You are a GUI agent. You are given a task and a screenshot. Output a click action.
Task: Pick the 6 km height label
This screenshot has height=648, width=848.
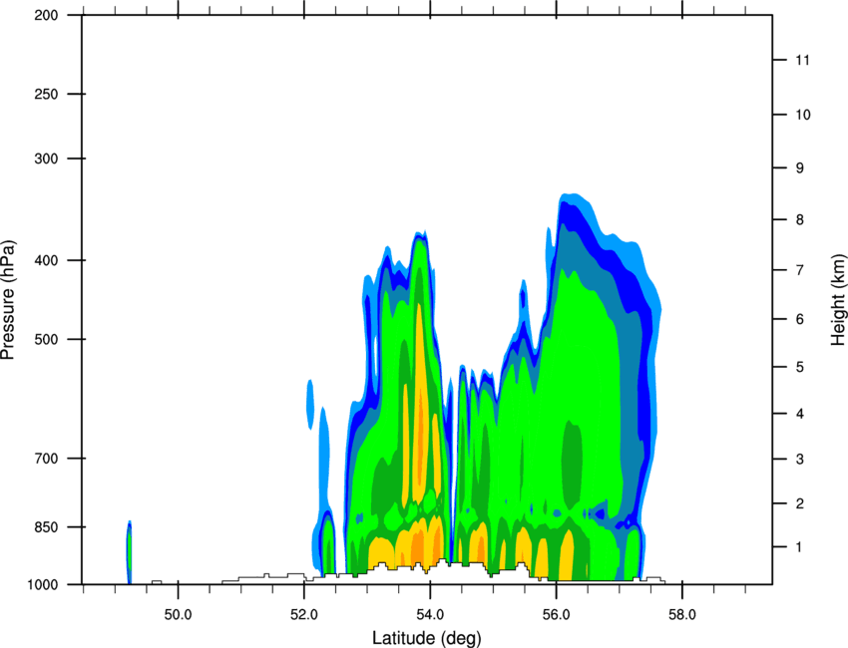tap(800, 319)
